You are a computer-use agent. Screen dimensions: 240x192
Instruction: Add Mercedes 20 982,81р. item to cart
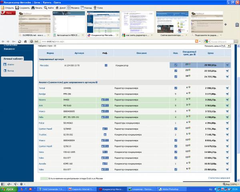tap(227, 65)
